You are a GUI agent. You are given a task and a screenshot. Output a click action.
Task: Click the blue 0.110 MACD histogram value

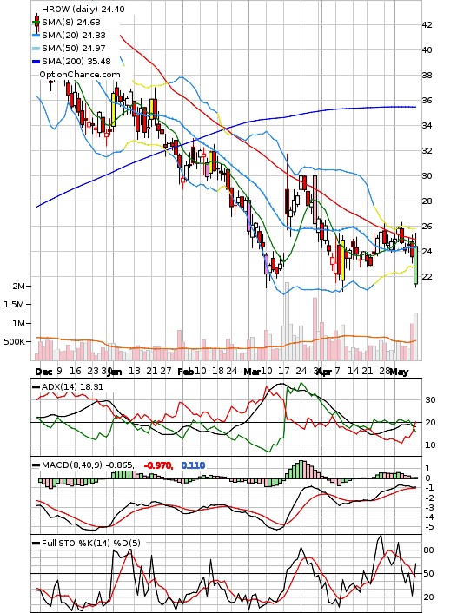tap(193, 465)
